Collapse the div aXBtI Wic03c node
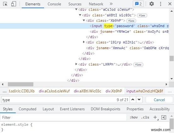 pyautogui.click(x=80, y=15)
